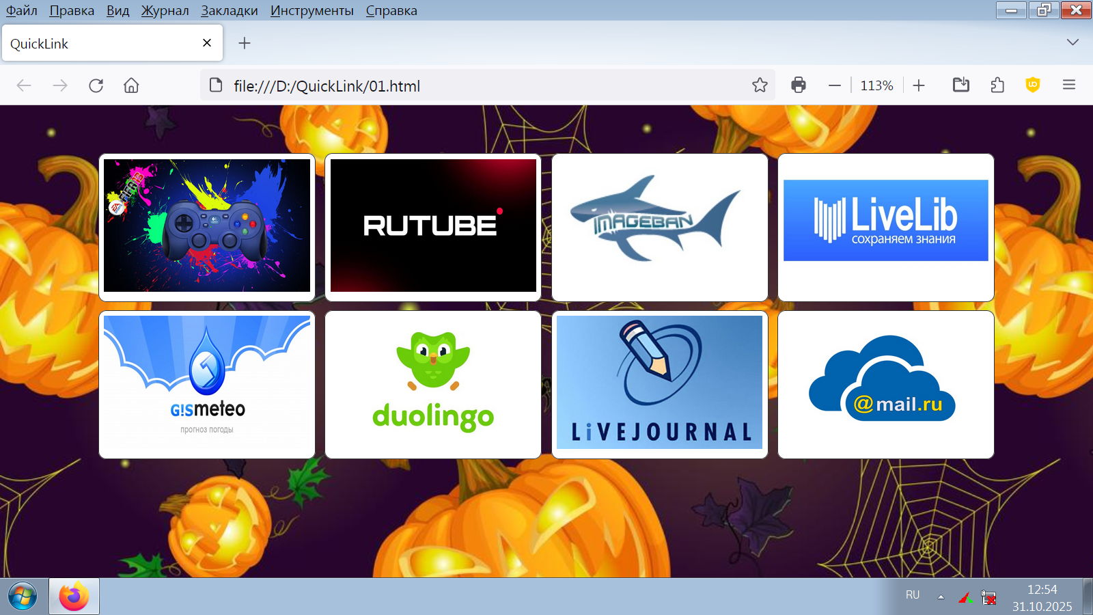Show hidden system tray icons
The height and width of the screenshot is (615, 1093).
[941, 597]
